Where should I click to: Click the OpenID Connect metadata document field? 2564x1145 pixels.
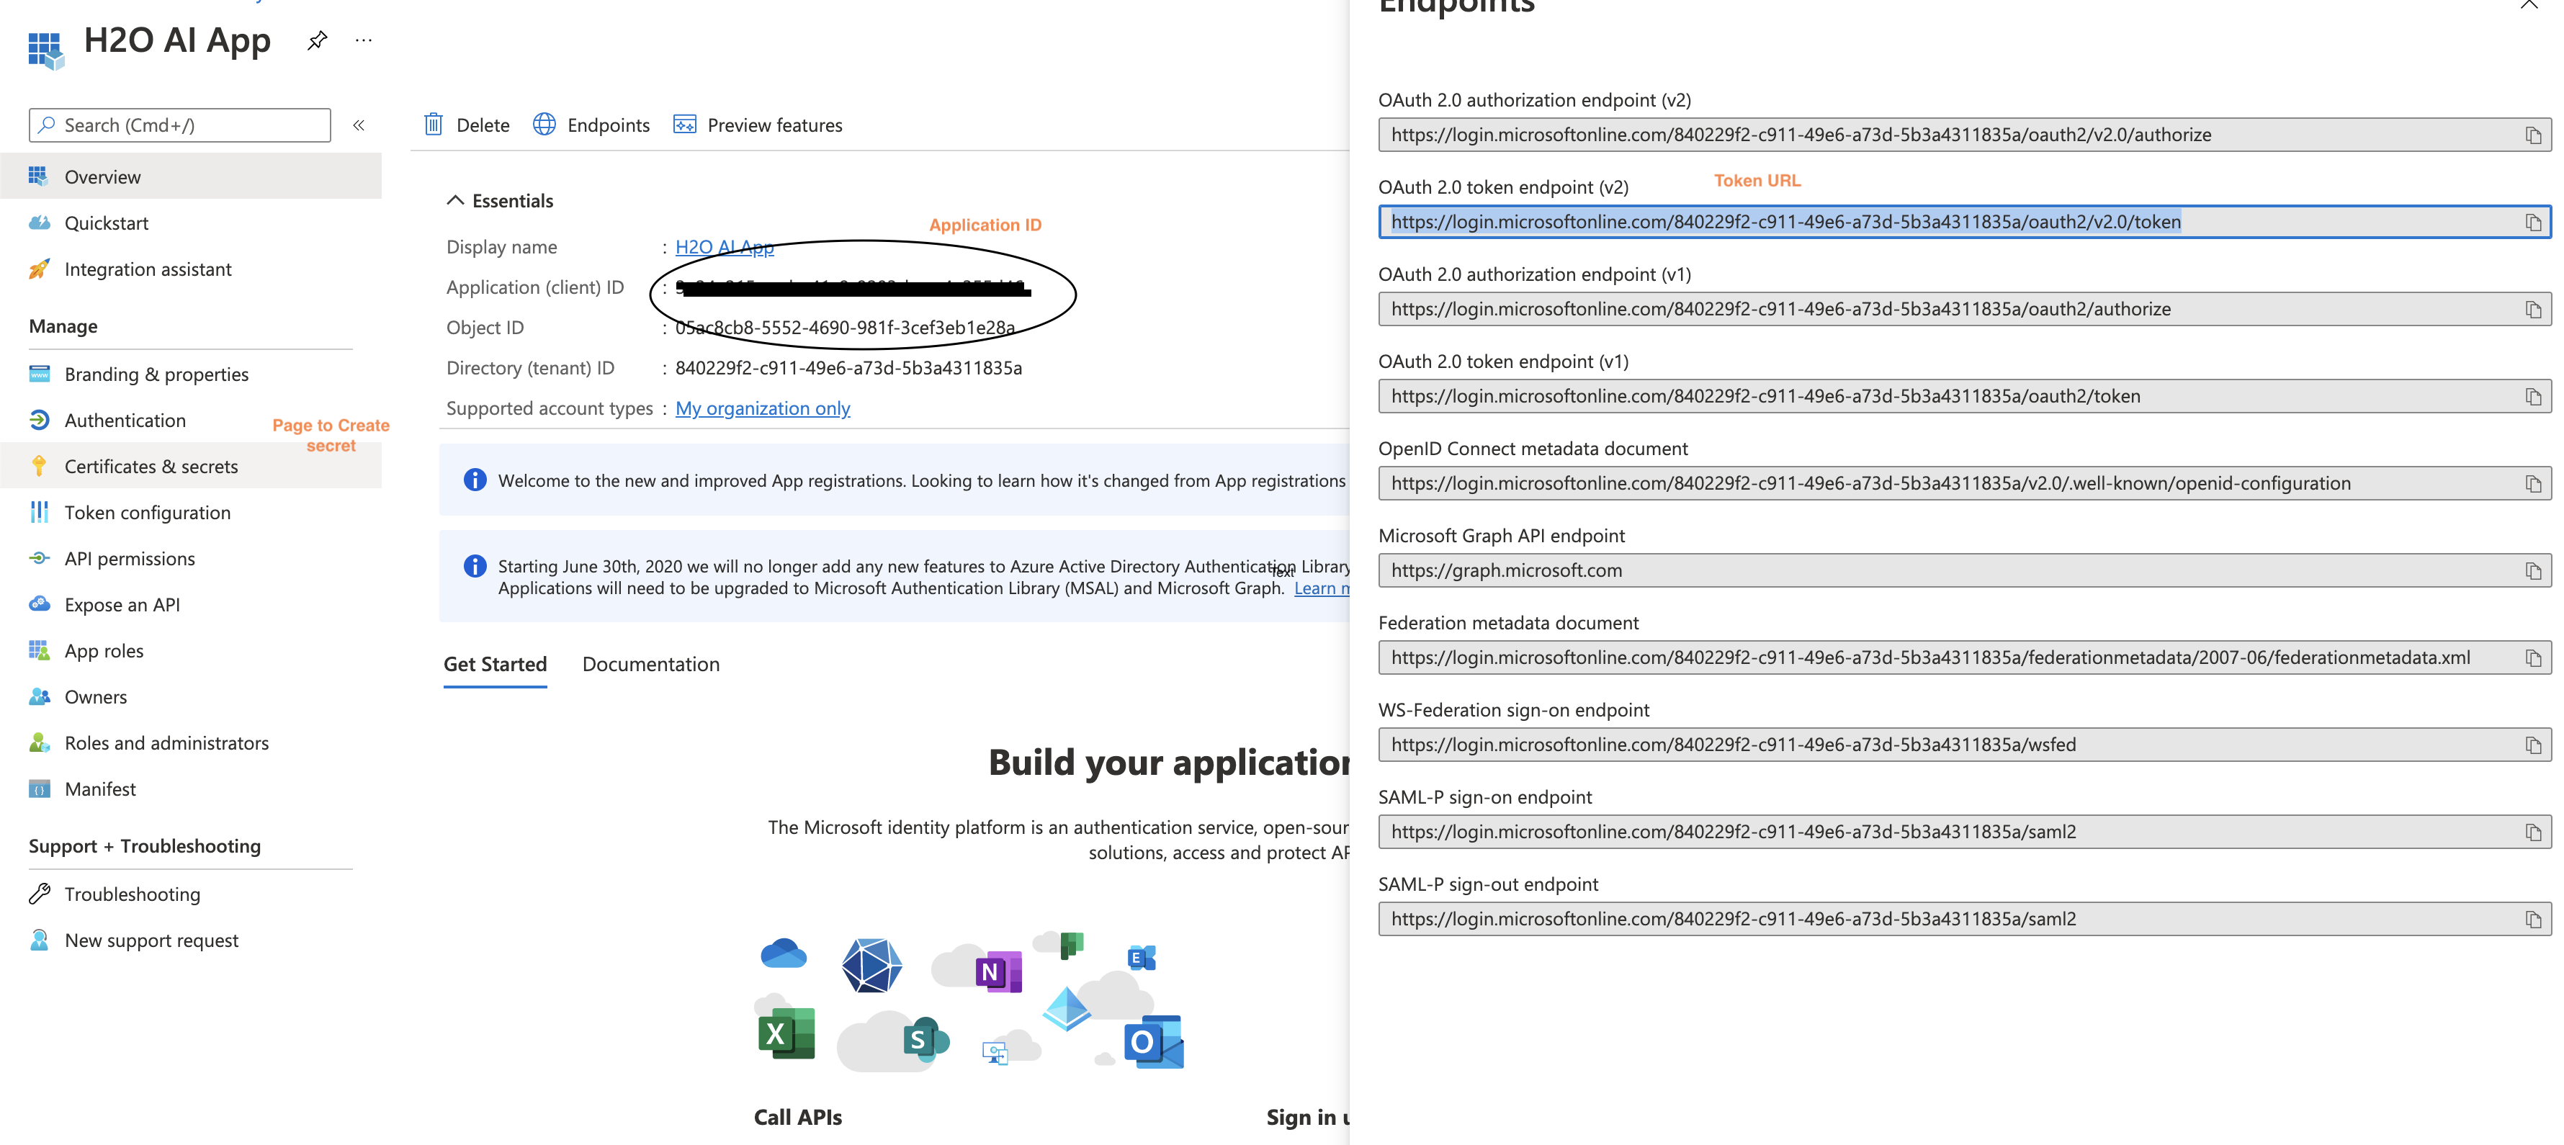tap(1964, 482)
